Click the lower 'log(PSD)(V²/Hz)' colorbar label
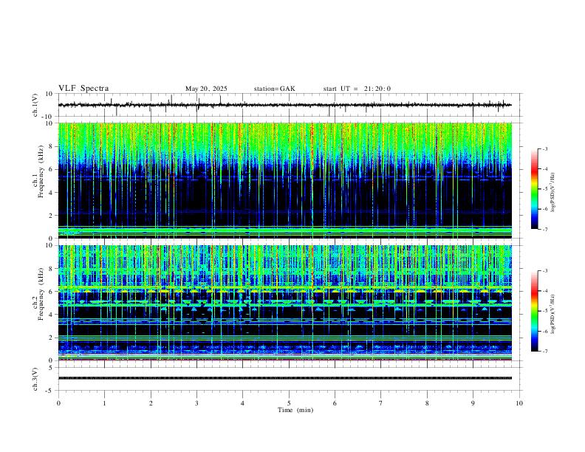Viewport: 585px width, 452px height. (x=553, y=314)
